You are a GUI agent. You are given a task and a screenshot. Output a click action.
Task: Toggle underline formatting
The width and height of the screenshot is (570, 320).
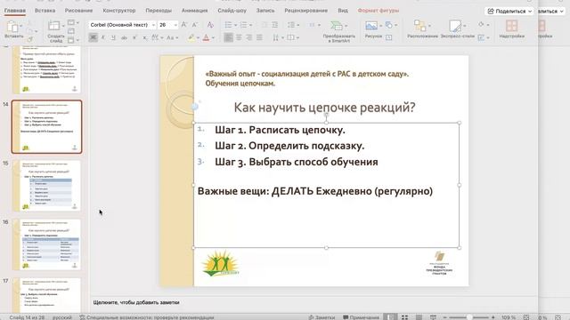pos(113,37)
